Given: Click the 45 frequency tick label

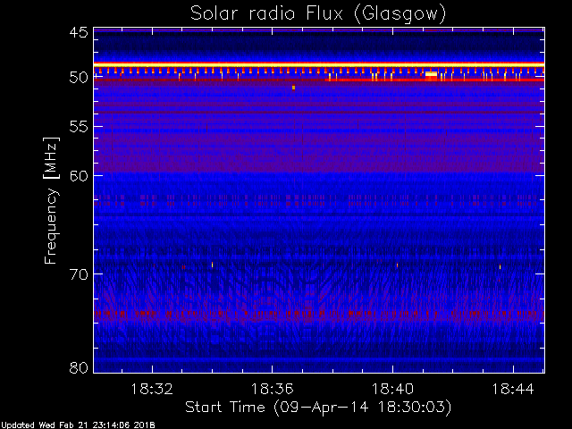Looking at the screenshot, I should pyautogui.click(x=79, y=32).
